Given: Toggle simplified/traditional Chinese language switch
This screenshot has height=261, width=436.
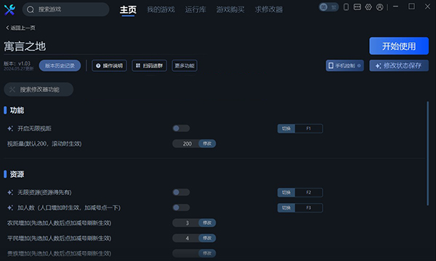Looking at the screenshot, I should pos(328,7).
